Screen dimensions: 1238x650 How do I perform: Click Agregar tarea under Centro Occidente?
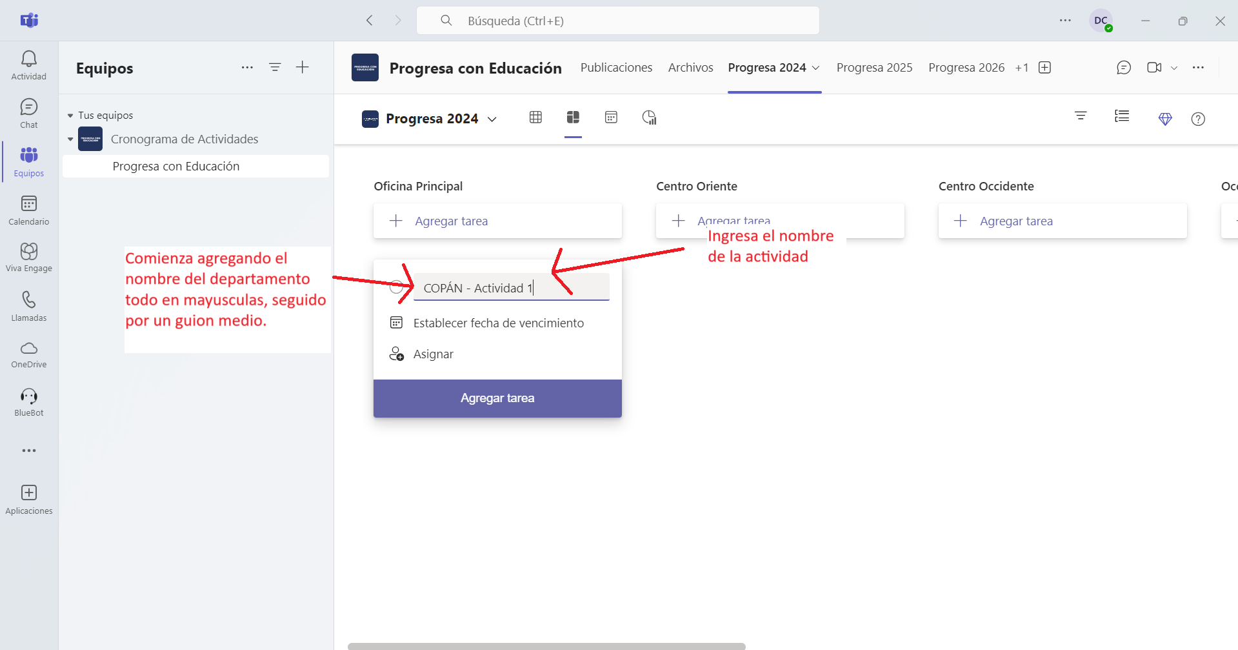pos(1063,221)
